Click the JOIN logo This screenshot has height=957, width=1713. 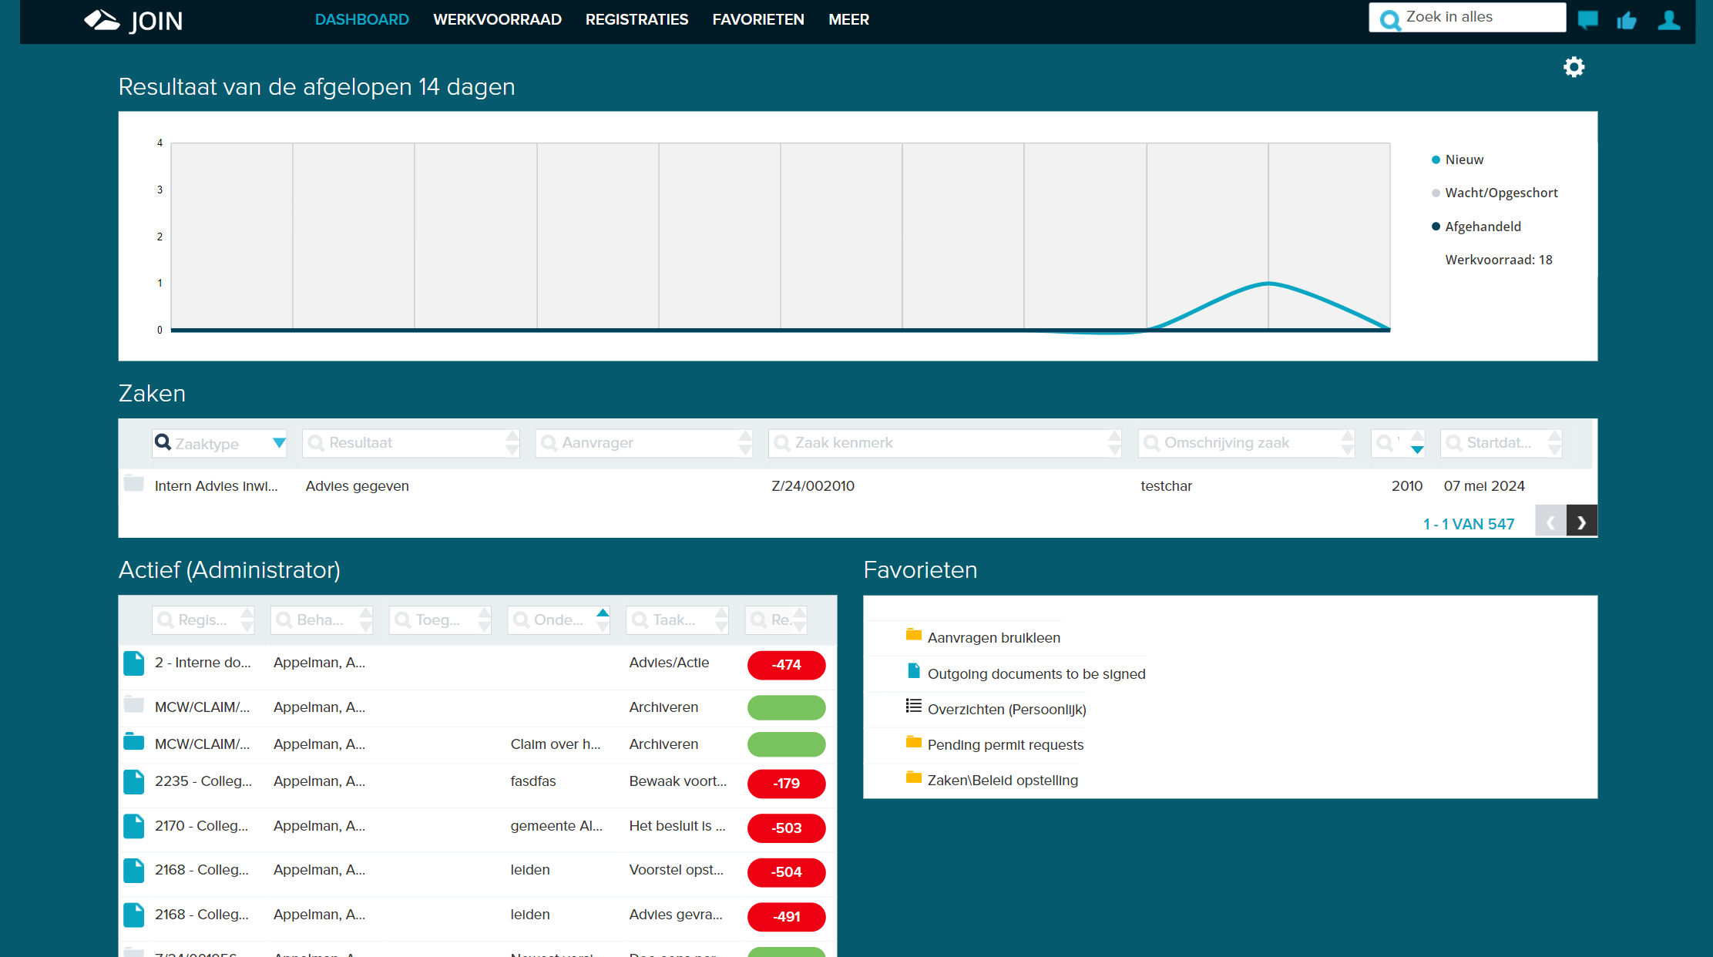[x=133, y=21]
